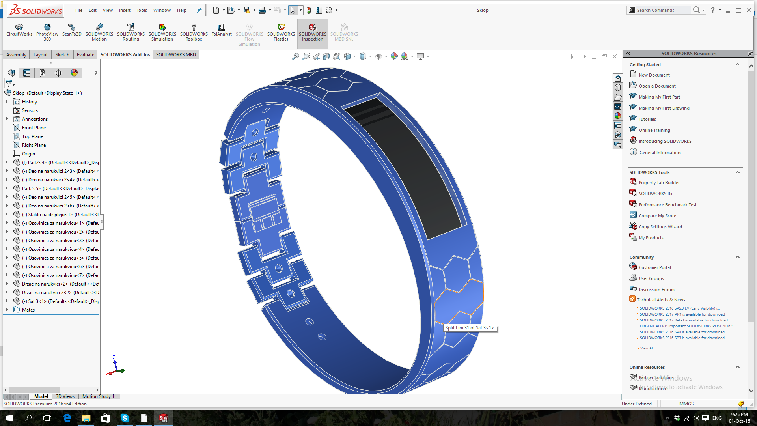The height and width of the screenshot is (426, 757).
Task: Toggle SOLIDWORKS Inspection add-in
Action: 312,32
